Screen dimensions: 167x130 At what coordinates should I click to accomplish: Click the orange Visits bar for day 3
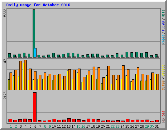[x=21, y=75]
